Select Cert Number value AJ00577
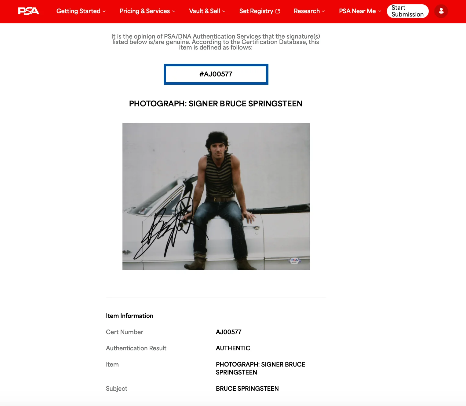 click(229, 332)
